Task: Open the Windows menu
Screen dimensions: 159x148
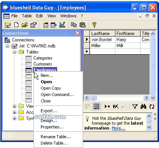Action: click(68, 16)
